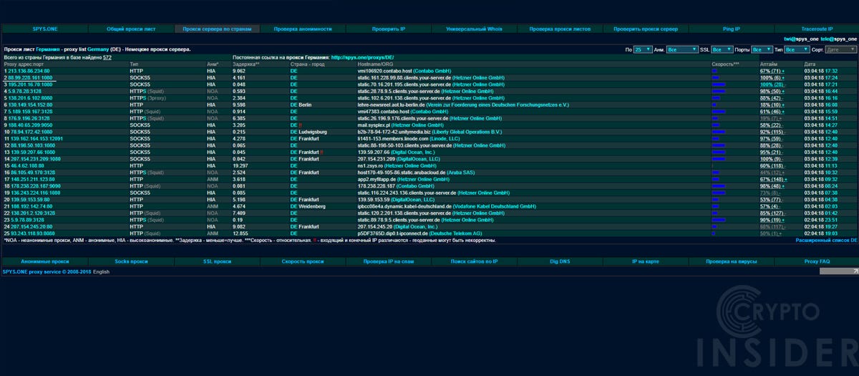Select the Прокси сервера по странам tab
This screenshot has width=859, height=376.
click(217, 29)
